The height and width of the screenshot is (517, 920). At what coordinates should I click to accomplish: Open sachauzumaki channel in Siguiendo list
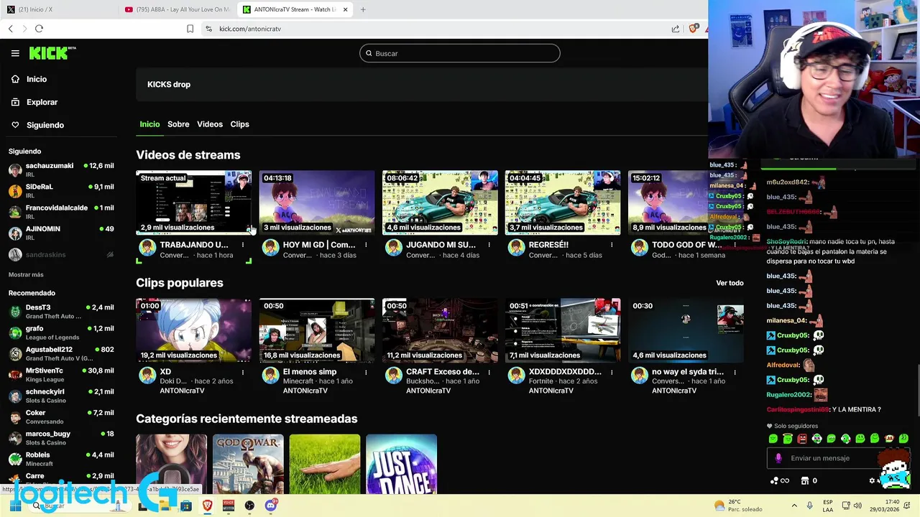click(x=61, y=170)
